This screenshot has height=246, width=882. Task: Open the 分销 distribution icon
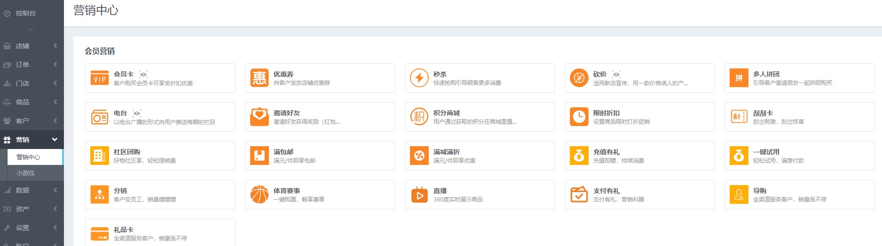[x=100, y=194]
